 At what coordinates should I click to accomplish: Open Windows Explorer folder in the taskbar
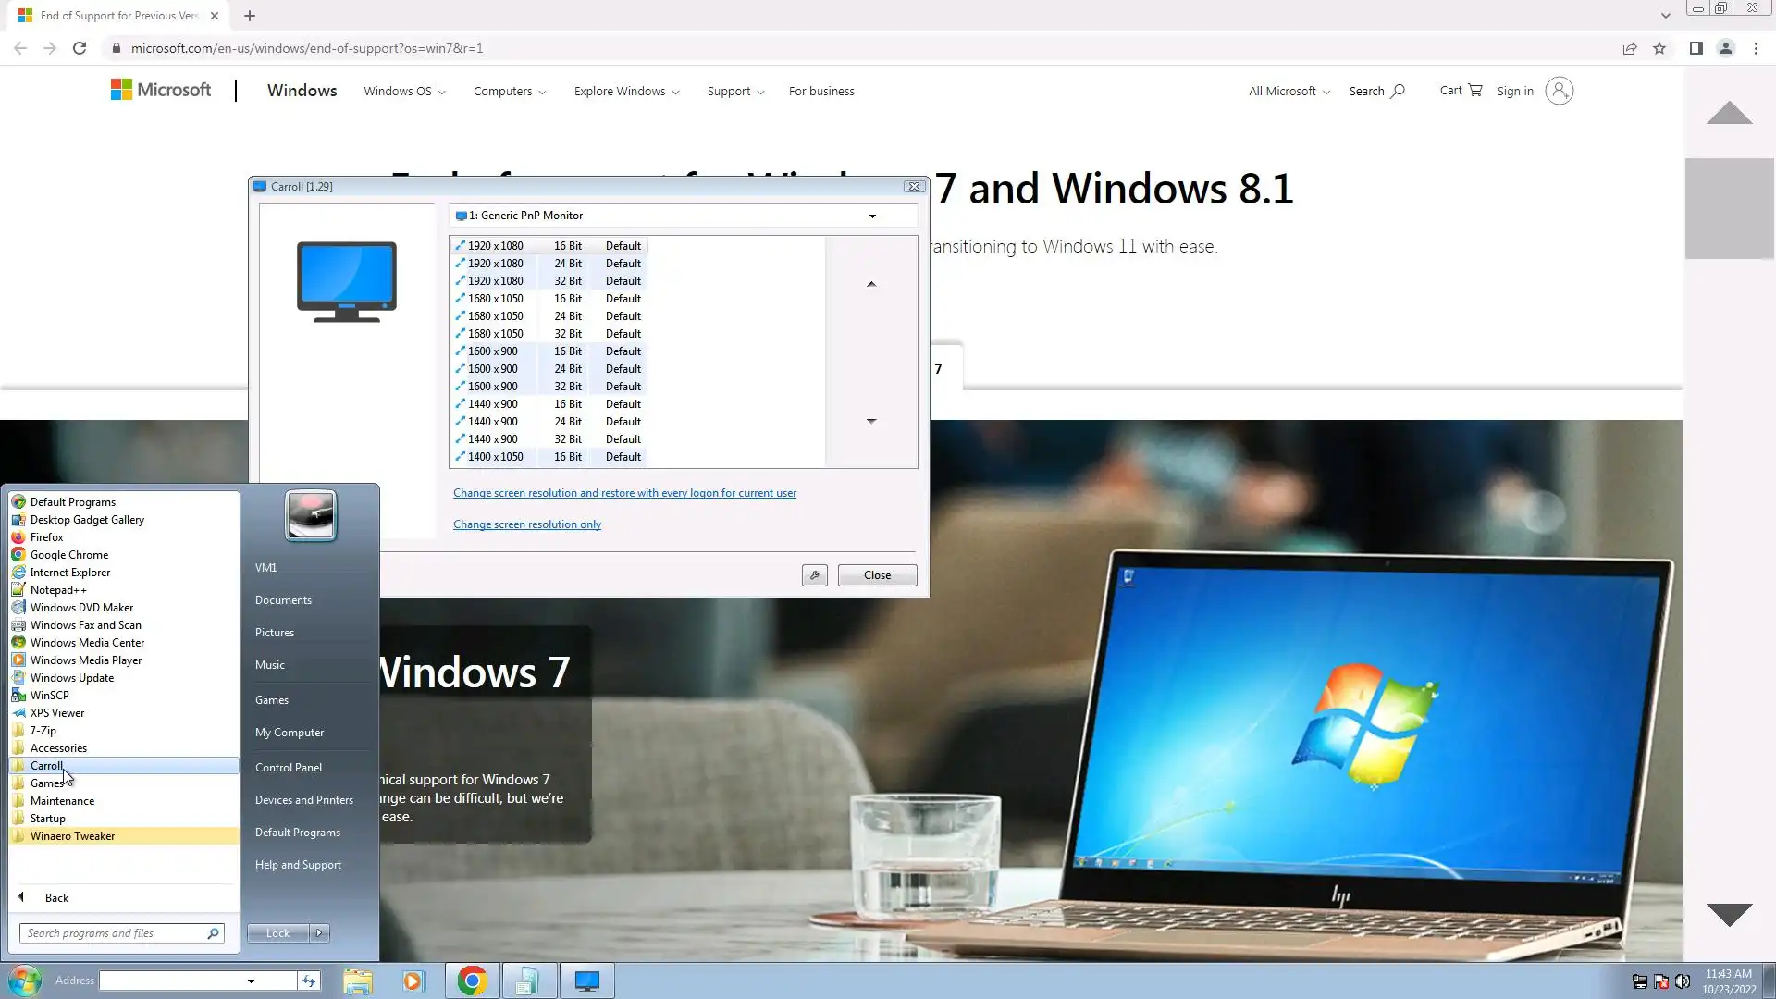[x=358, y=980]
